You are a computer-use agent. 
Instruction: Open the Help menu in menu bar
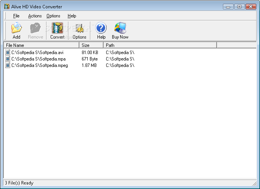(72, 16)
